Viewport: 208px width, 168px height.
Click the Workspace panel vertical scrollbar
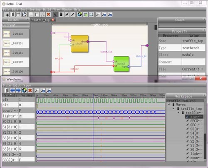(205, 146)
